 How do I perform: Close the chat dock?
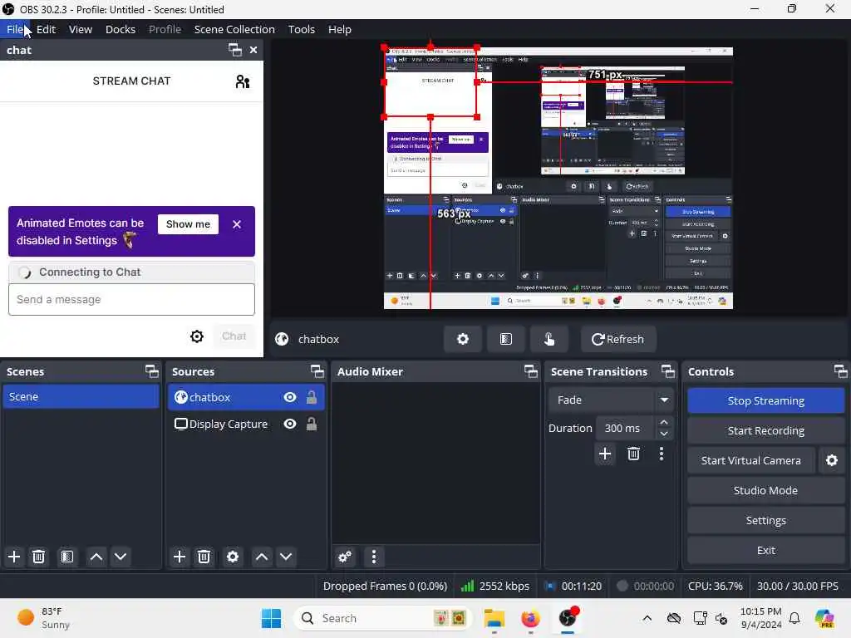[253, 50]
